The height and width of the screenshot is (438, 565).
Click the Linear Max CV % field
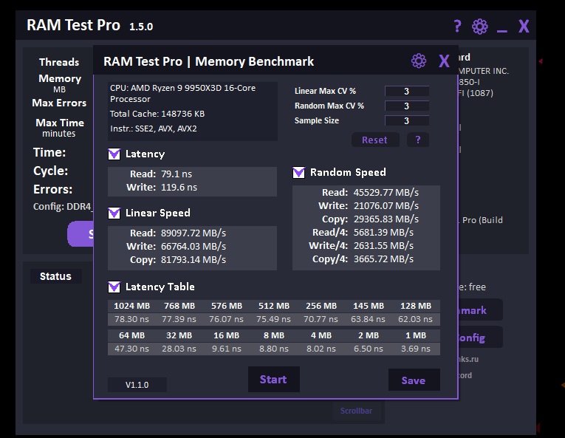(406, 92)
